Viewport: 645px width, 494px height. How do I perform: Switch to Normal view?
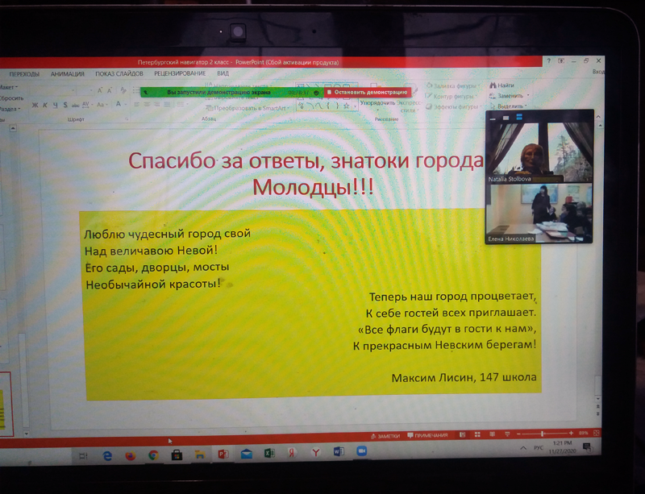(462, 434)
